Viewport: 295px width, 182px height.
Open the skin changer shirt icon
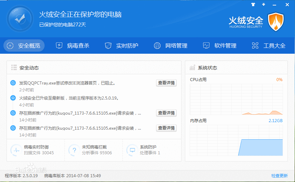click(253, 4)
